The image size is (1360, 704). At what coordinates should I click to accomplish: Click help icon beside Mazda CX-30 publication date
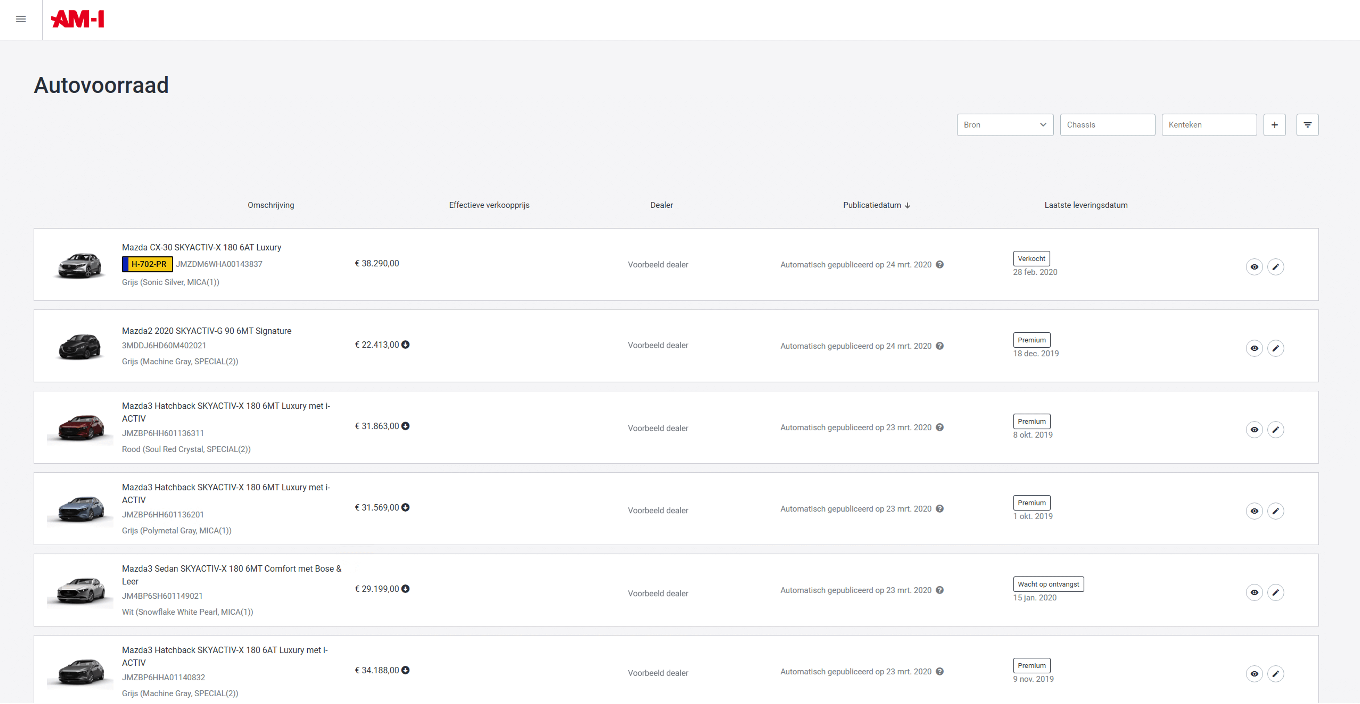[940, 265]
